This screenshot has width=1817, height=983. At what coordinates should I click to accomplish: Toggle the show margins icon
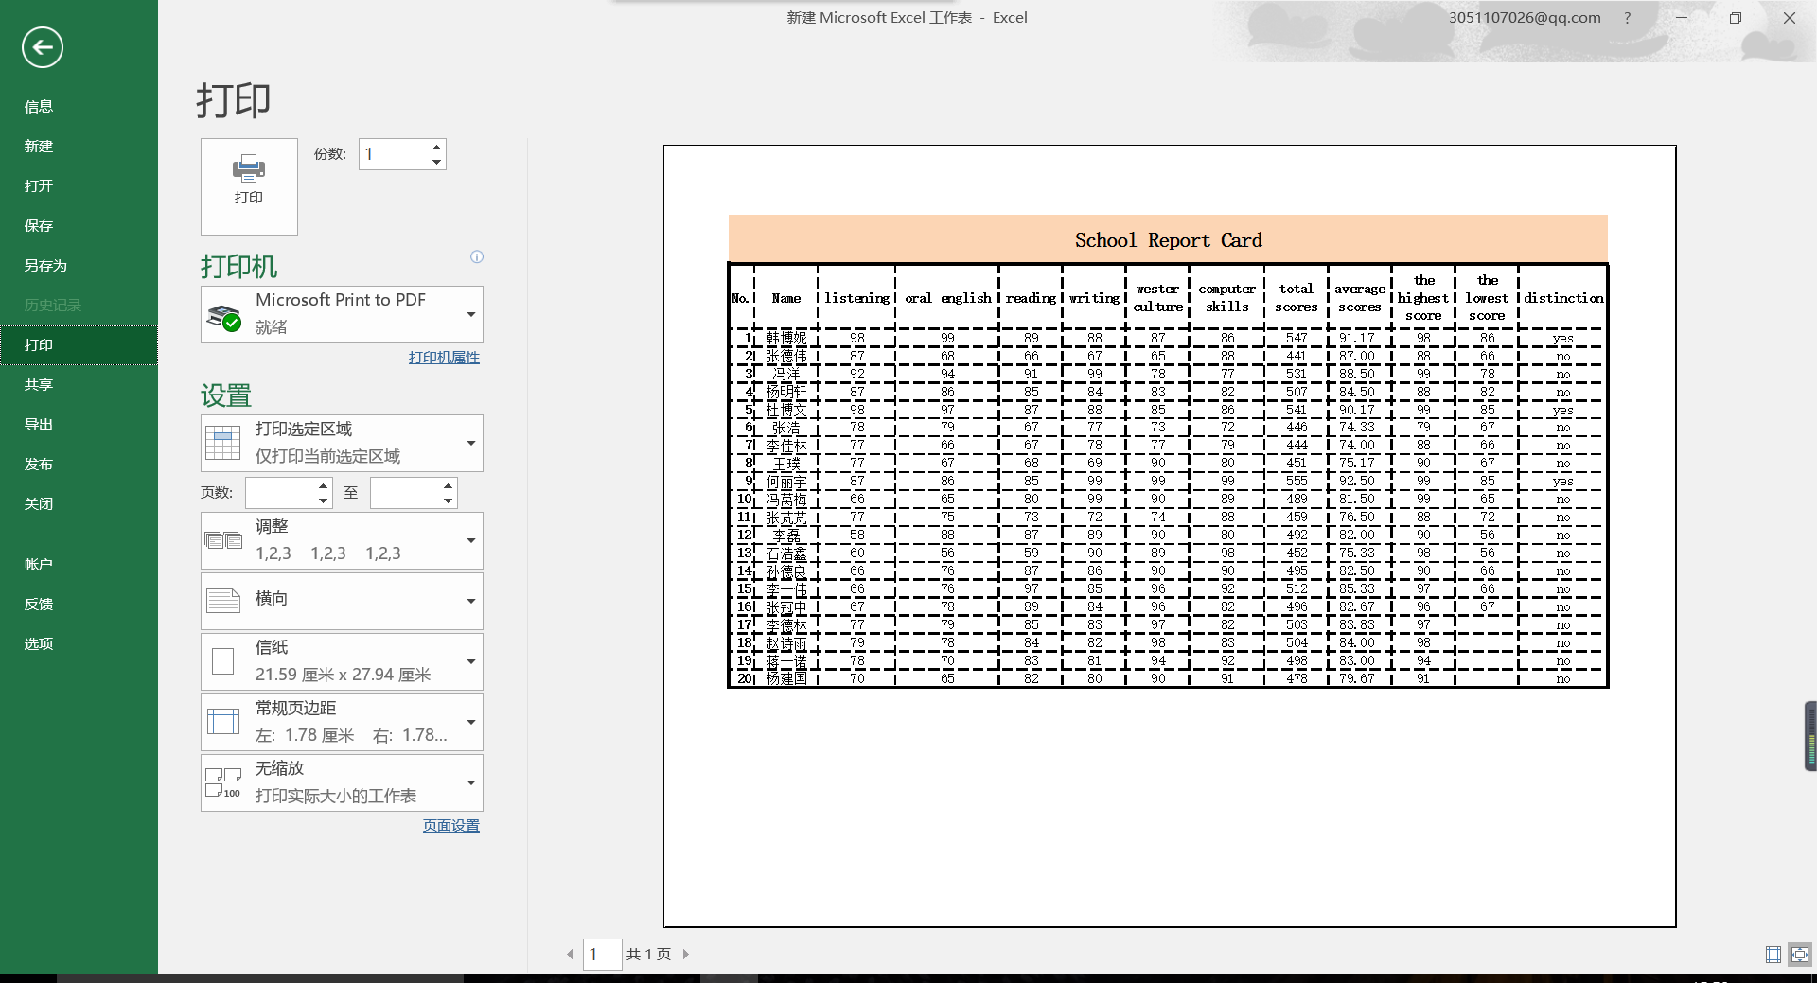(1773, 955)
